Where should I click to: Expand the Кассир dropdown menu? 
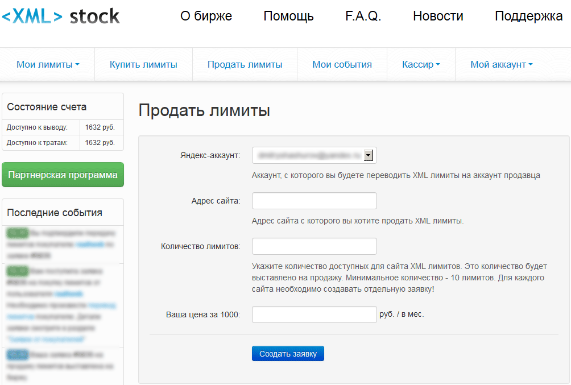click(x=421, y=64)
